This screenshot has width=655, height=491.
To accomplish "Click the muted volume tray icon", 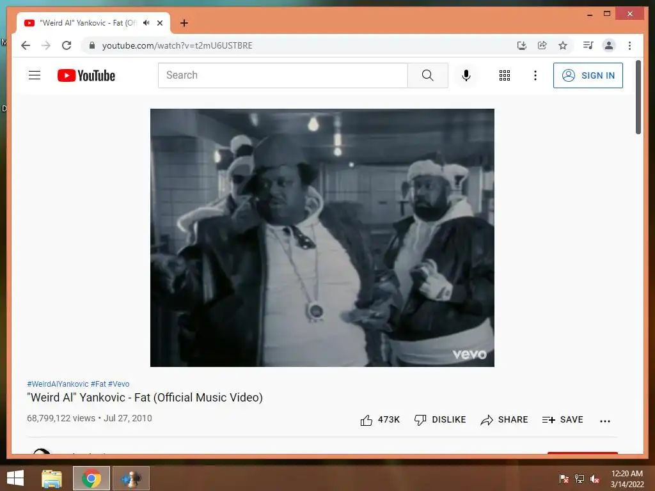I will pyautogui.click(x=595, y=479).
